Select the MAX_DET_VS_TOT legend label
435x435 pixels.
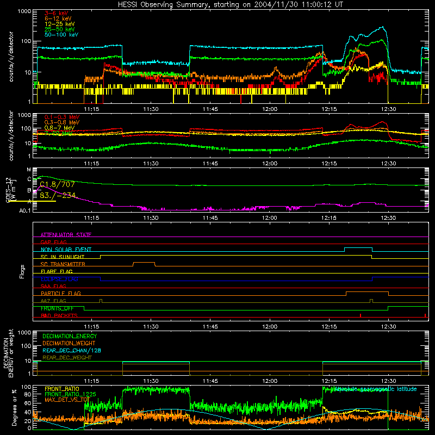[x=67, y=400]
